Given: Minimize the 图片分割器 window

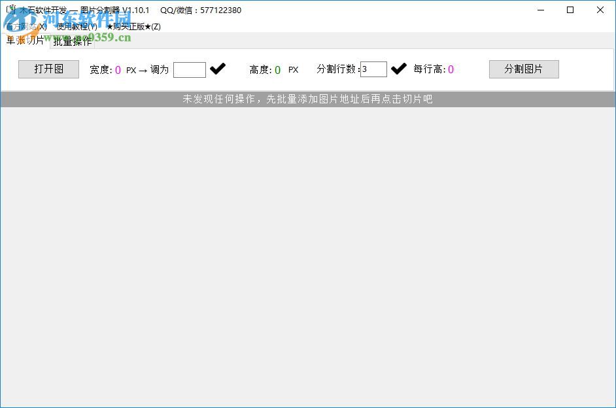Looking at the screenshot, I should [540, 10].
